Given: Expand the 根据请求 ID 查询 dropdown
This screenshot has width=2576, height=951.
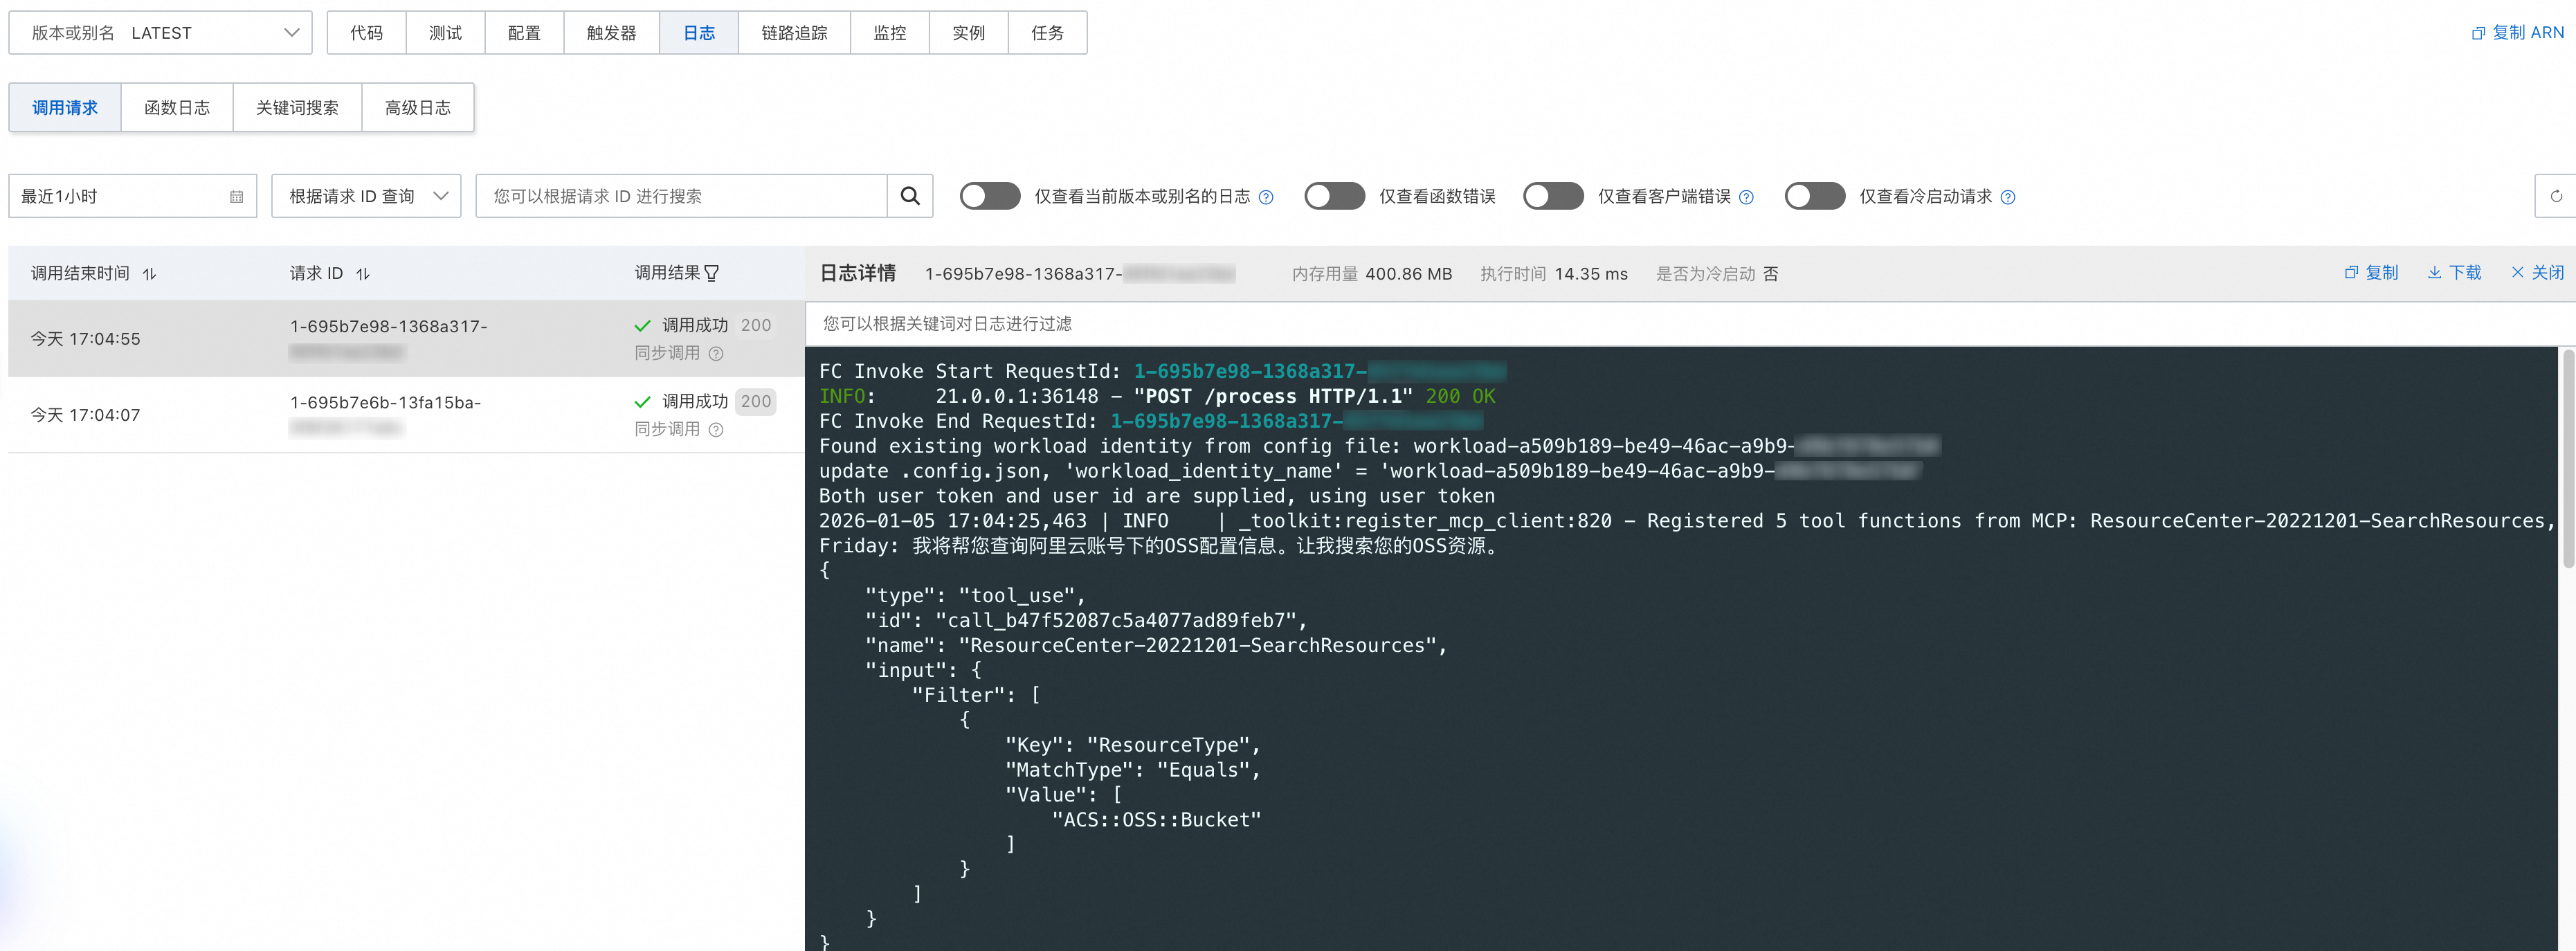Looking at the screenshot, I should (x=366, y=196).
